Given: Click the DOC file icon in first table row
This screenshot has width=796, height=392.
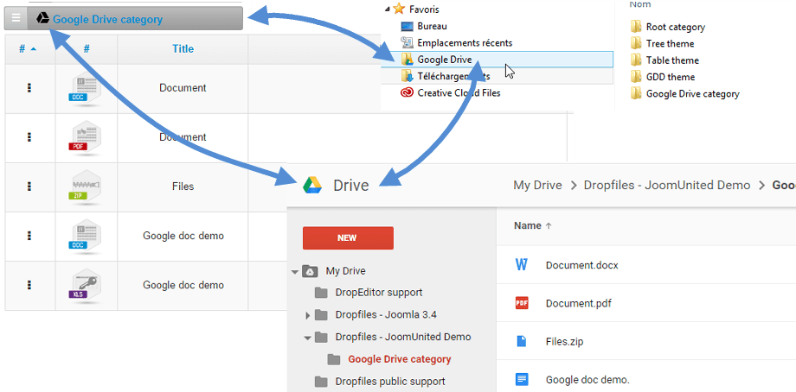Looking at the screenshot, I should click(x=86, y=89).
